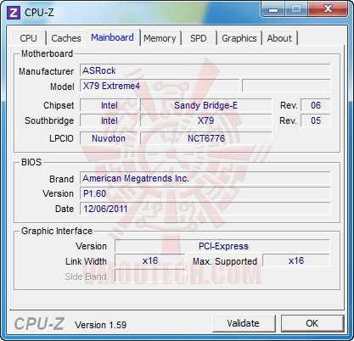The image size is (354, 341).
Task: Click the empty field beside Model
Action: pyautogui.click(x=286, y=86)
